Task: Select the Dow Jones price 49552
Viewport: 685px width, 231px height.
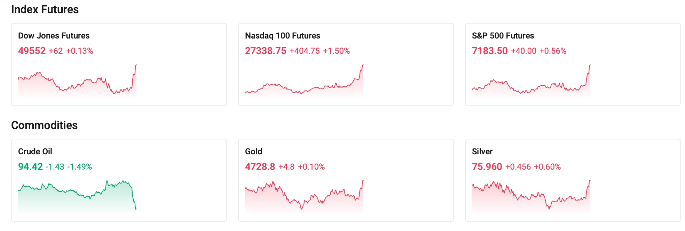Action: (31, 51)
